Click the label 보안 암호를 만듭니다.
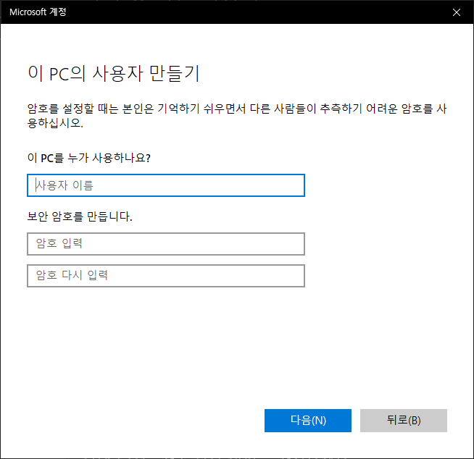474x459 pixels. pos(80,216)
